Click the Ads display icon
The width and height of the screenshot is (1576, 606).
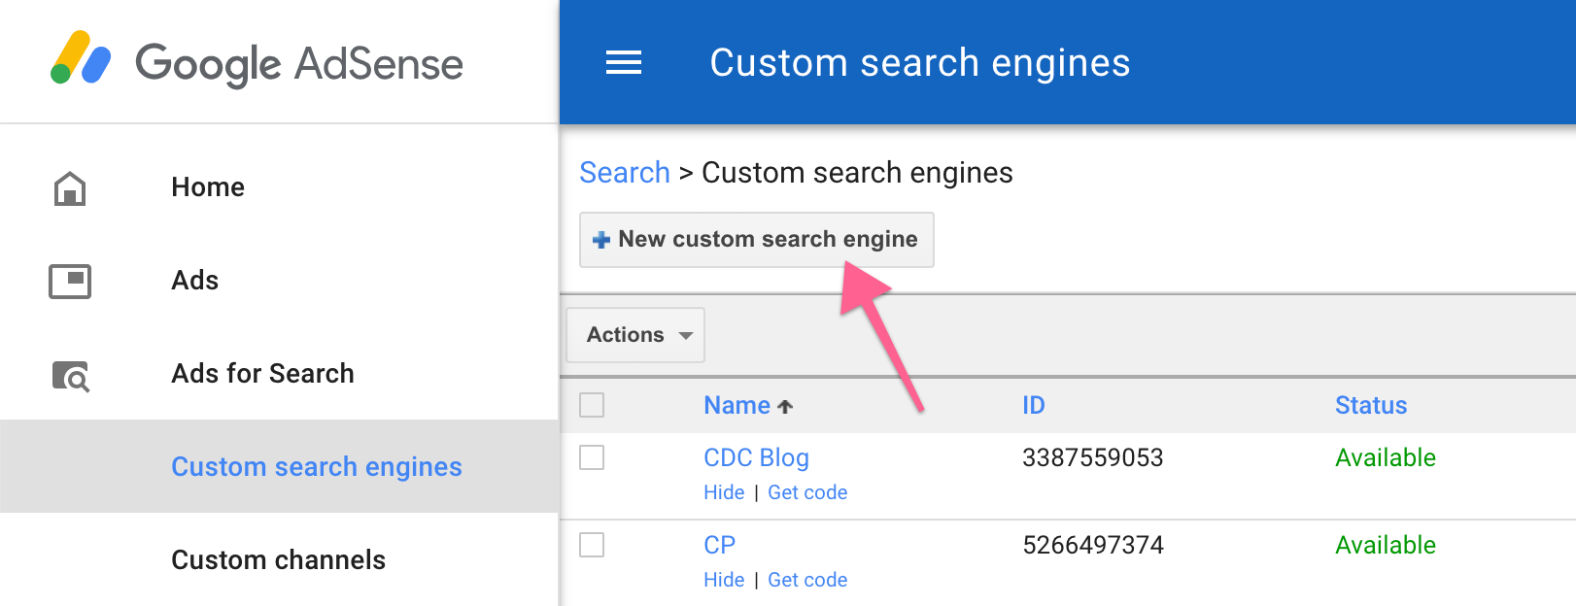click(70, 281)
